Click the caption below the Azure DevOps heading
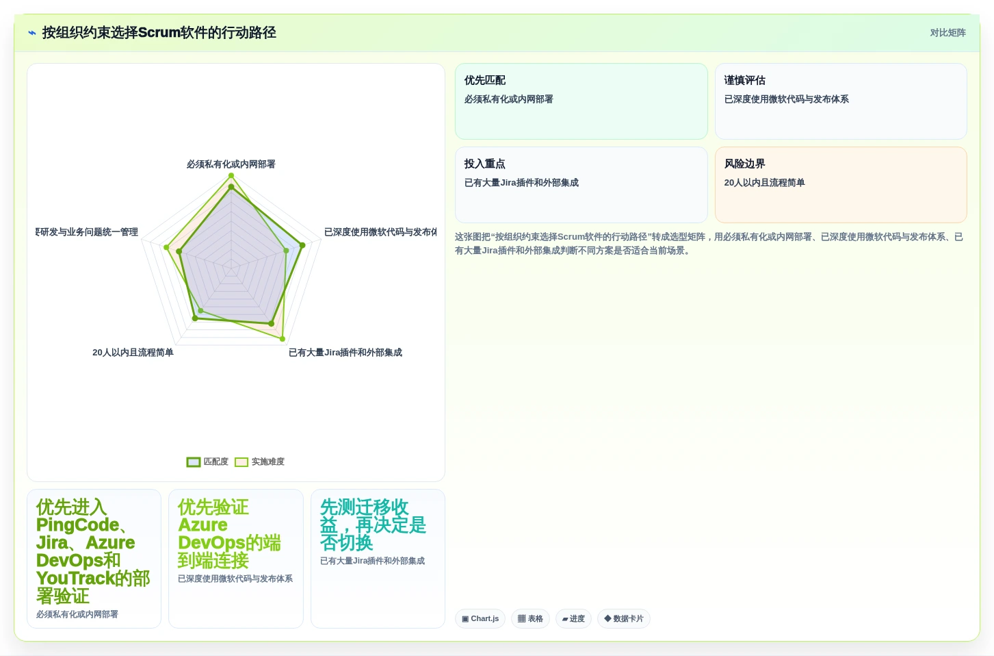This screenshot has width=994, height=656. 235,579
